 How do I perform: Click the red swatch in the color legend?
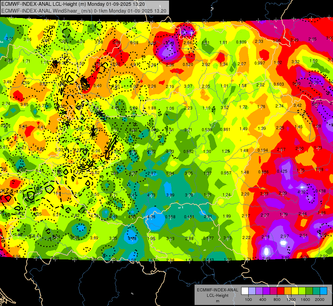(x=281, y=291)
